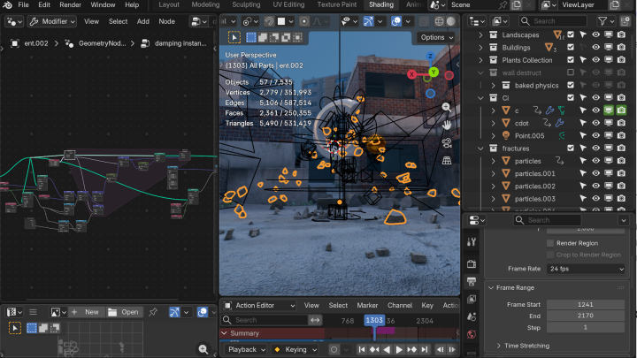
Task: Switch perspective/orthographic grid icon in viewport
Action: [448, 160]
